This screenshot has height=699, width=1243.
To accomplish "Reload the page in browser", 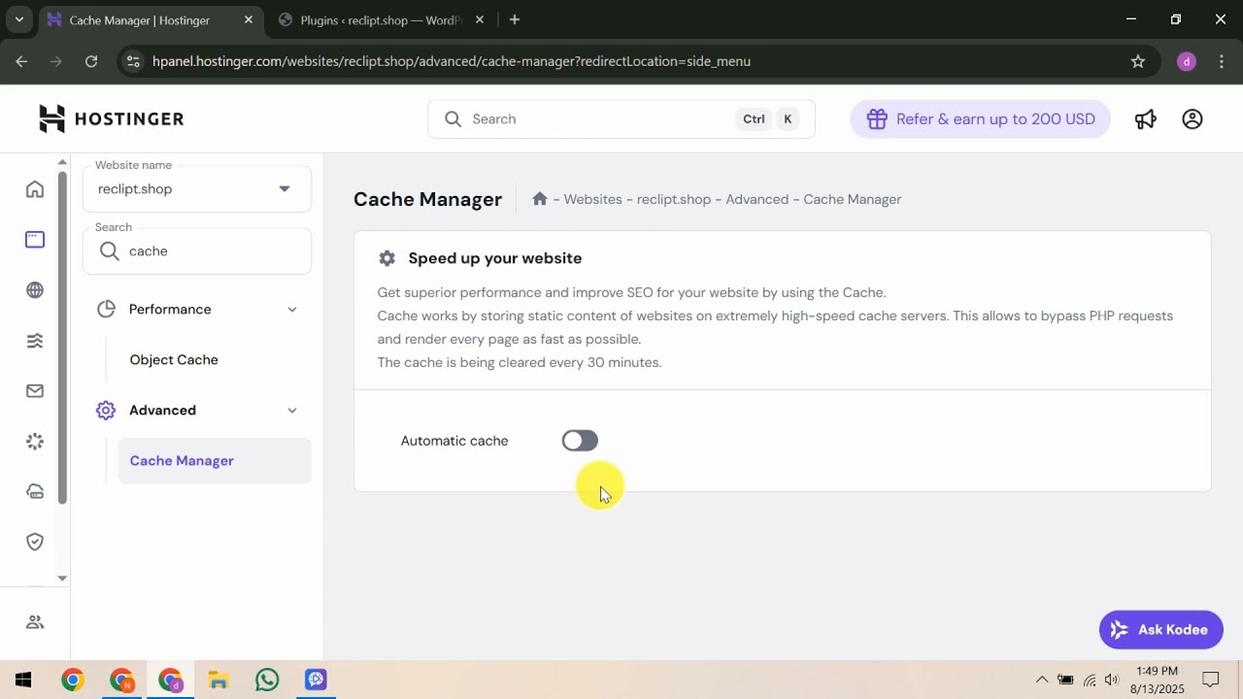I will [x=91, y=61].
